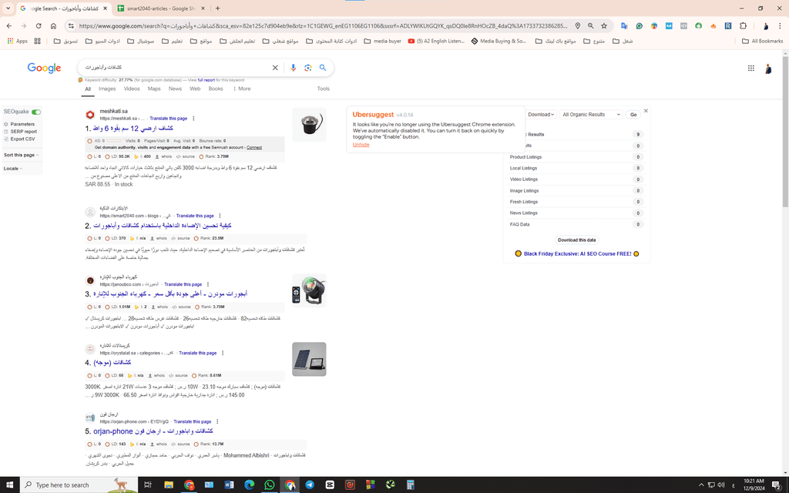Open the Google apps grid
Screen dimensions: 789x493
750,68
